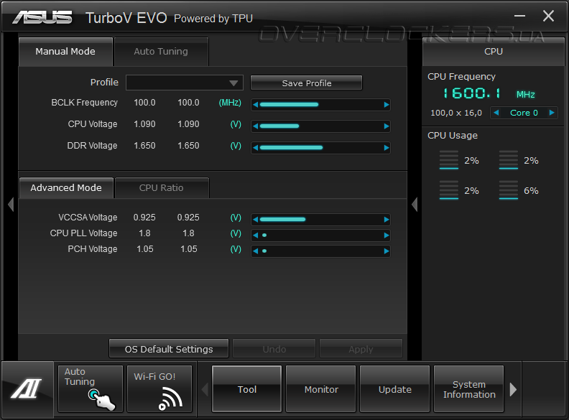Close the TurboV EVO window

548,16
